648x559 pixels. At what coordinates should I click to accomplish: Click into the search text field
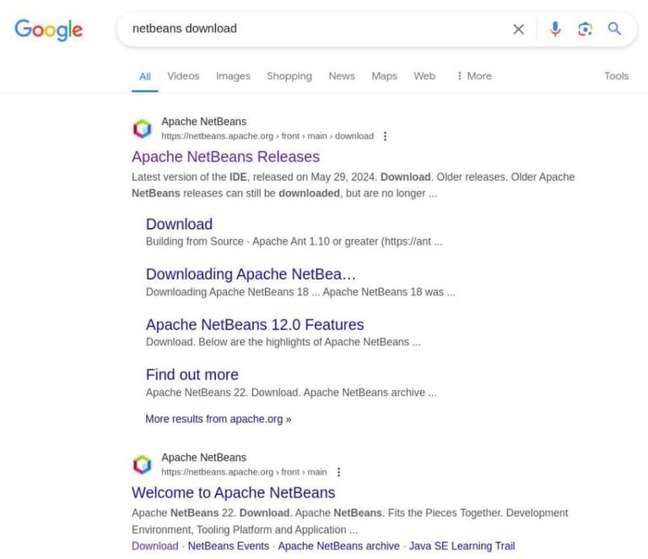(x=312, y=29)
